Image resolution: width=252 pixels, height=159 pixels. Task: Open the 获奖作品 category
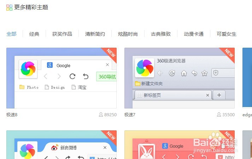(62, 34)
